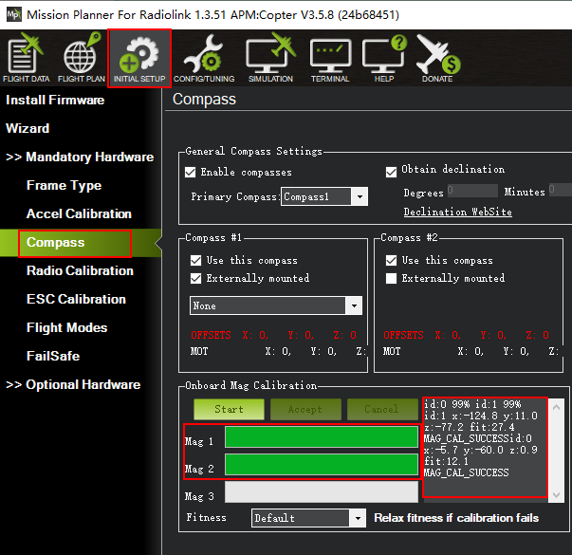
Task: Go to Radio Calibration in sidebar
Action: (x=80, y=271)
